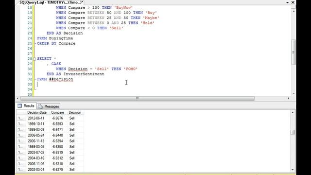The height and width of the screenshot is (175, 311).
Task: Click the results grid scroll down arrow
Action: pyautogui.click(x=293, y=170)
